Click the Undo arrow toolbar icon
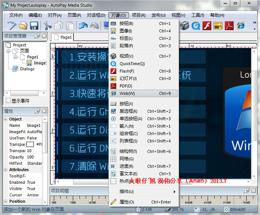 click(x=83, y=26)
